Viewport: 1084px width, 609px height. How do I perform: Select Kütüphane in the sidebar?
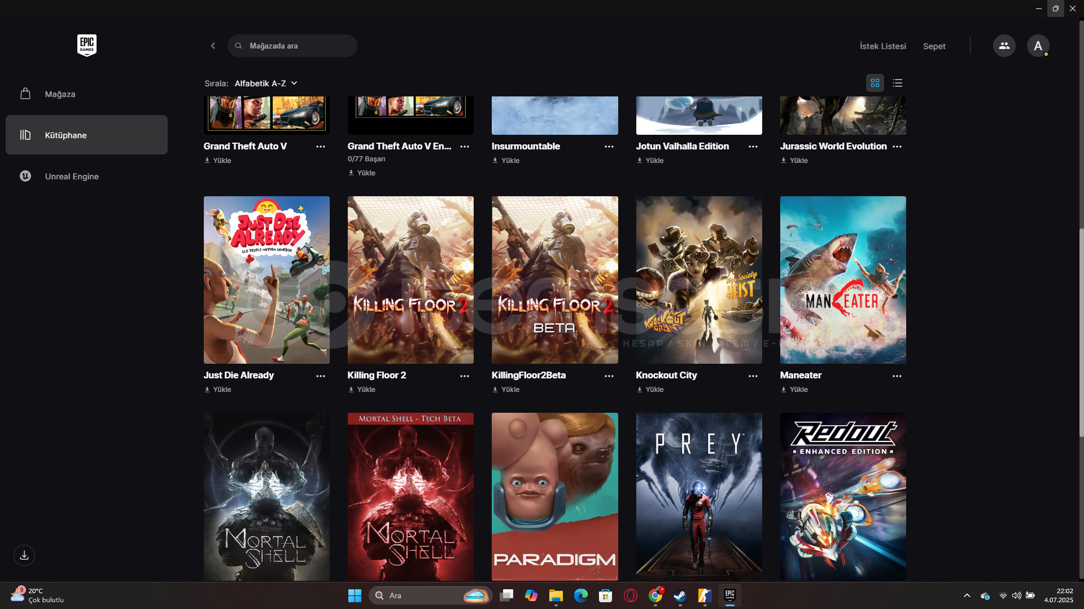coord(86,135)
